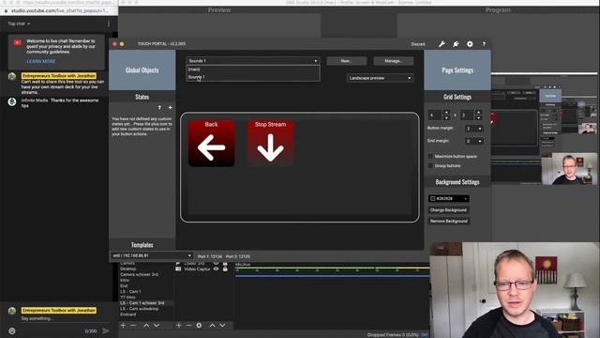Expand the Top chat dropdown

19,23
